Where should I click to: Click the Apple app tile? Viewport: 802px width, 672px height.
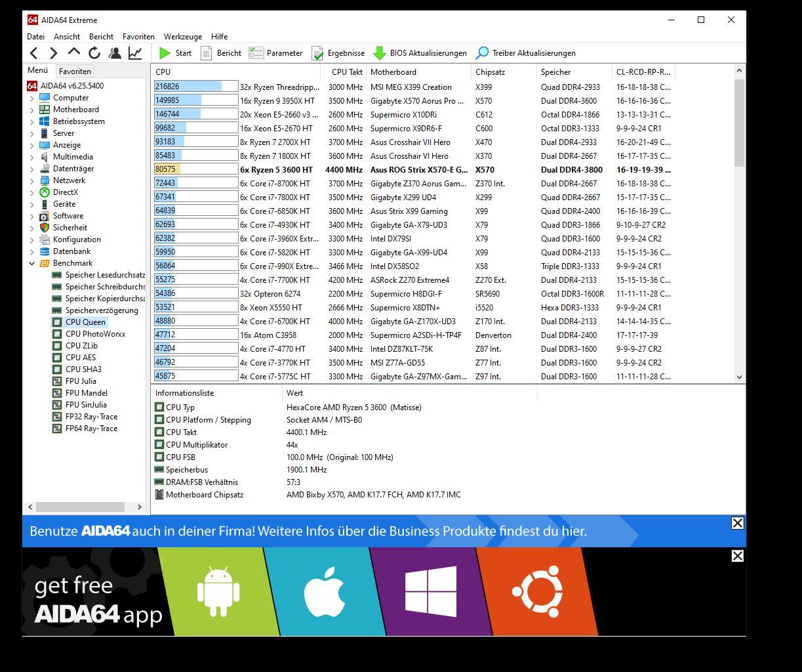click(x=325, y=591)
